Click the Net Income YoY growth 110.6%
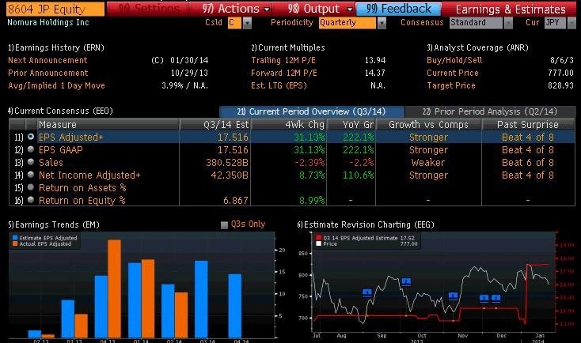Image resolution: width=581 pixels, height=343 pixels. coord(358,175)
